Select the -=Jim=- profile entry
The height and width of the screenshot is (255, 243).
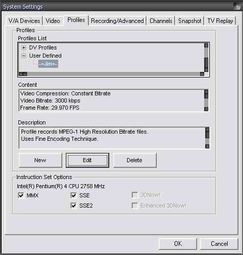tap(48, 64)
